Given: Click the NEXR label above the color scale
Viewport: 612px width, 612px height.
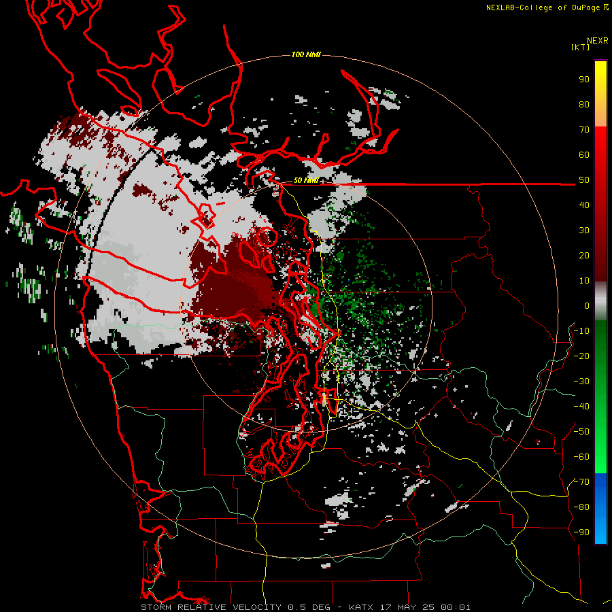Looking at the screenshot, I should click(x=598, y=41).
